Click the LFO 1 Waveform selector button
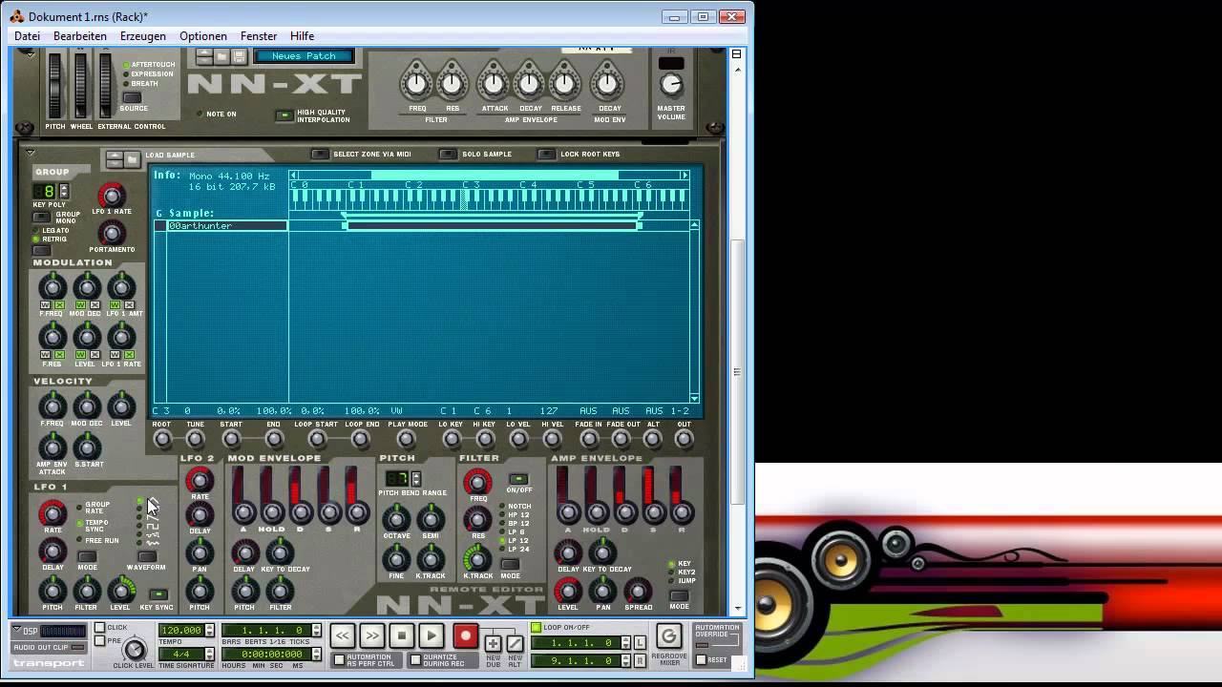Viewport: 1222px width, 687px height. click(x=147, y=556)
